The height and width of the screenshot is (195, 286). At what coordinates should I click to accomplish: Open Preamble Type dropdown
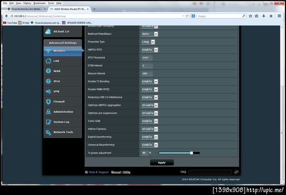click(148, 42)
